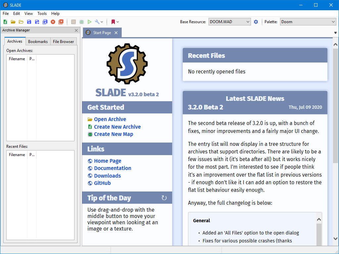The width and height of the screenshot is (339, 254).
Task: Click the start page scroll down arrow
Action: coord(335,239)
